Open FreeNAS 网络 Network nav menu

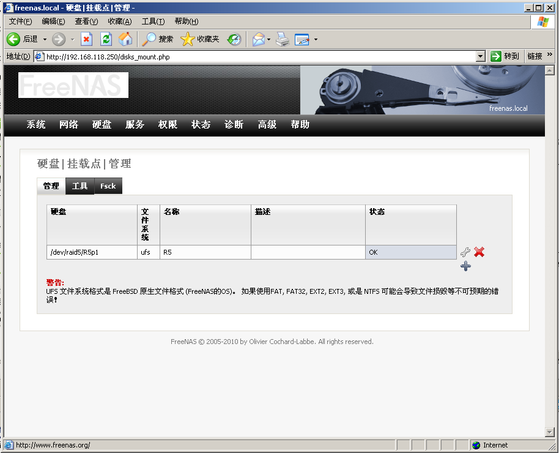click(69, 124)
